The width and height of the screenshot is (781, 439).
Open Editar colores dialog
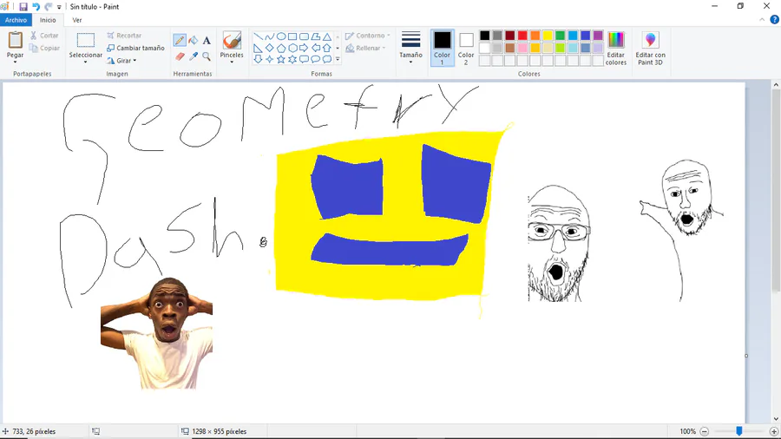tap(615, 48)
